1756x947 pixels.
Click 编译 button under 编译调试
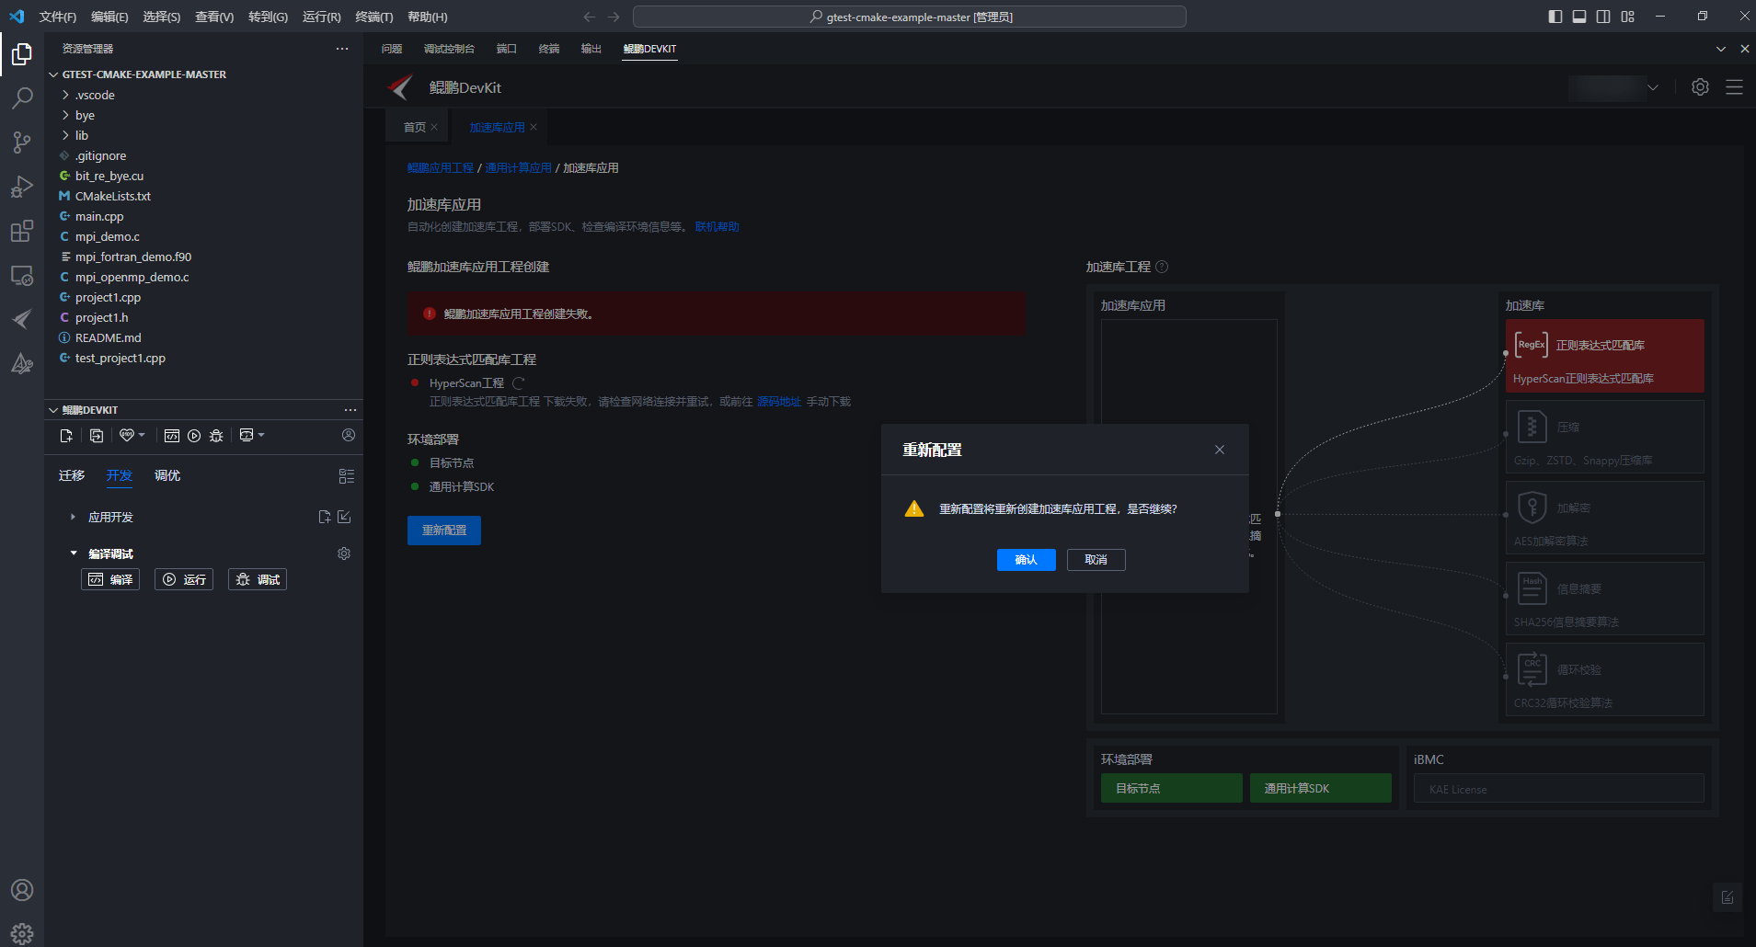click(110, 579)
